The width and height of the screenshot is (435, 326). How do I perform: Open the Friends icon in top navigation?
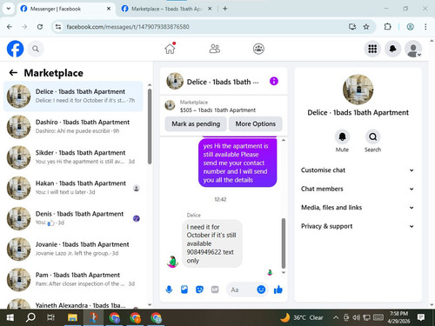click(x=215, y=49)
